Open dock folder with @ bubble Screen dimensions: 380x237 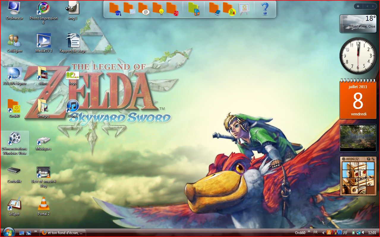[x=144, y=9]
